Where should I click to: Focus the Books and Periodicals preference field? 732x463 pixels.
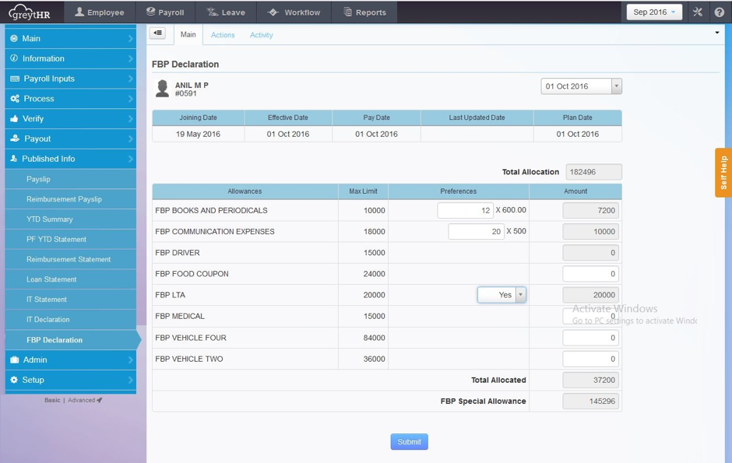click(465, 210)
